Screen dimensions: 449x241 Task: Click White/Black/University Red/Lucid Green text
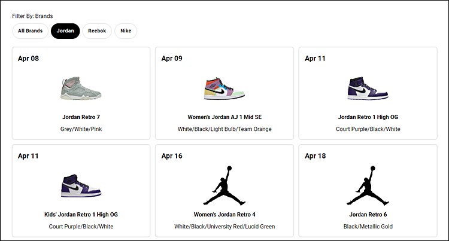click(x=224, y=227)
